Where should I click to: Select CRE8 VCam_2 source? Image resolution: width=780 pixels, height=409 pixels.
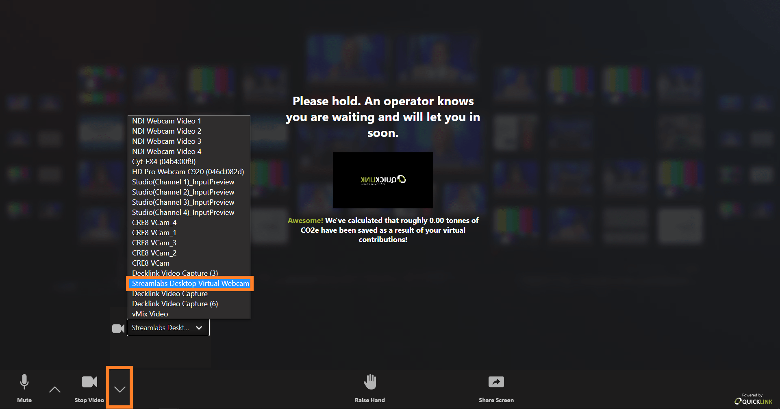(189, 253)
